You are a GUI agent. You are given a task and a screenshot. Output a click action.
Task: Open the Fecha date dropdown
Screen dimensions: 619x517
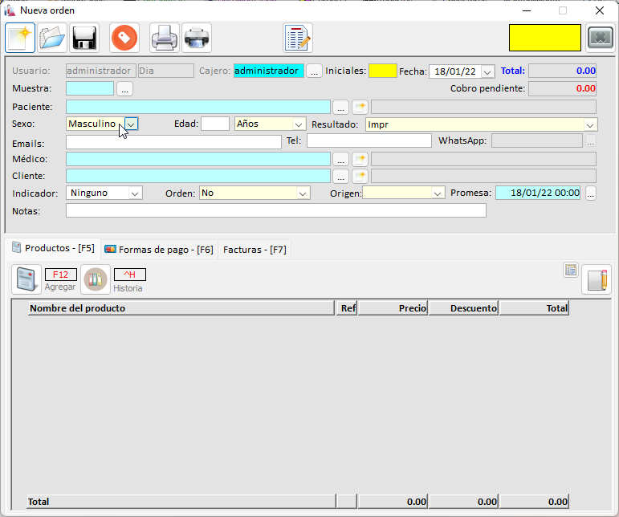coord(487,71)
